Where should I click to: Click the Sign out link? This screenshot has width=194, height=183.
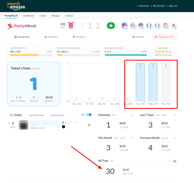[x=173, y=6]
